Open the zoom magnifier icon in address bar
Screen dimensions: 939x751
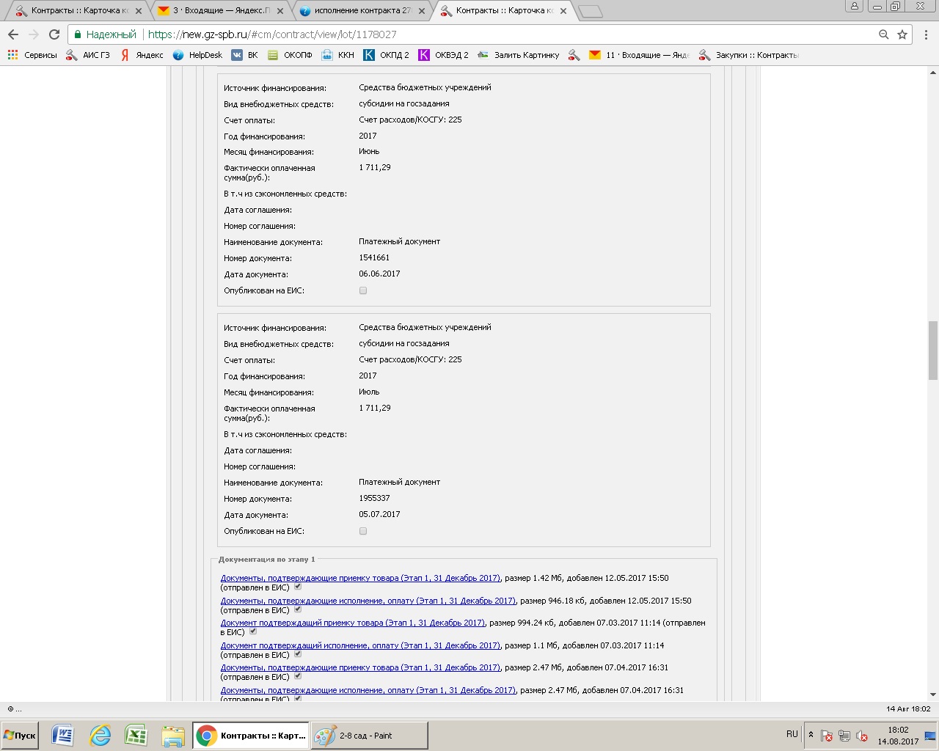884,34
